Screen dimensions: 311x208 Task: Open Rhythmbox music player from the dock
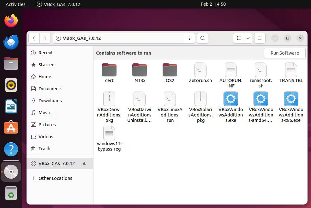[x=11, y=85]
